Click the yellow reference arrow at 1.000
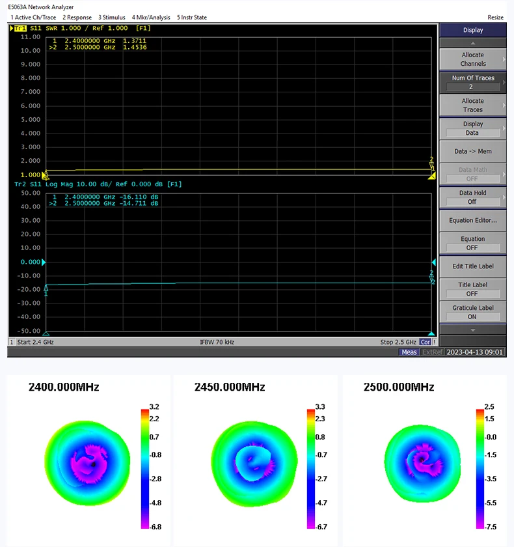The width and height of the screenshot is (514, 547). [x=45, y=176]
